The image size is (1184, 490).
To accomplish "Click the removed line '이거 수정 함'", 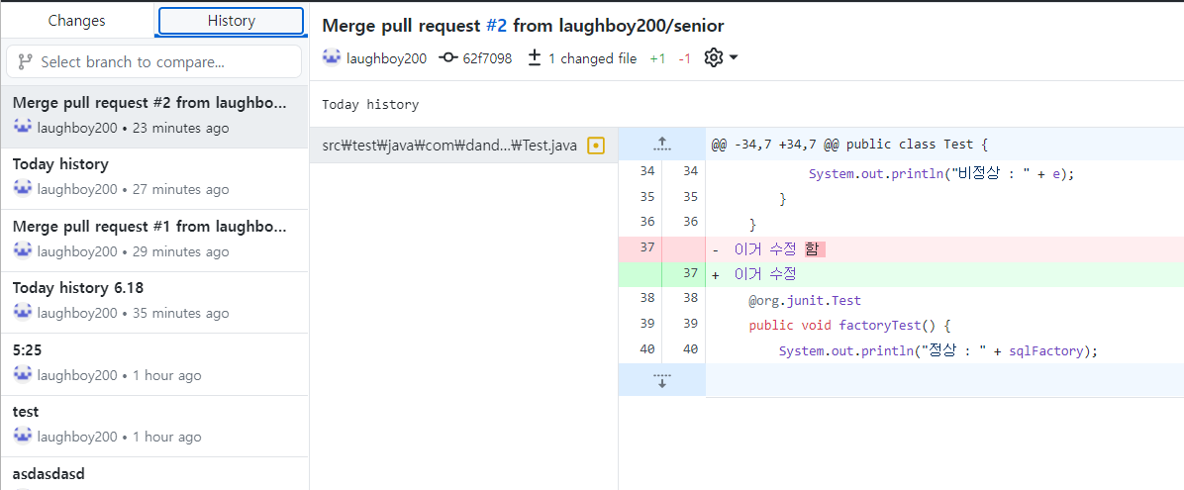I will point(944,249).
